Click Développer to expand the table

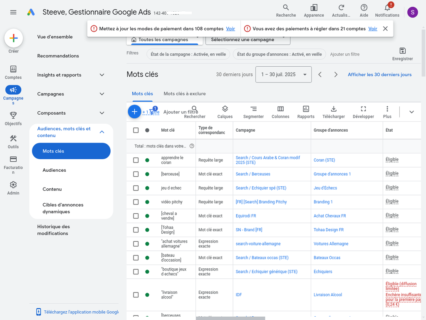pyautogui.click(x=363, y=112)
